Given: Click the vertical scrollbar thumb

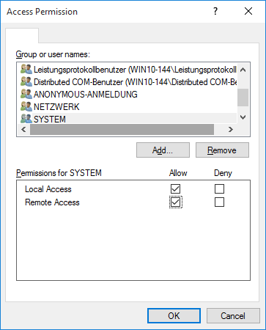Looking at the screenshot, I should 243,98.
